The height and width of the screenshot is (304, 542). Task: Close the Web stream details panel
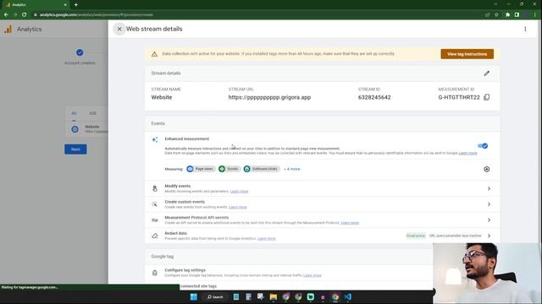(119, 29)
